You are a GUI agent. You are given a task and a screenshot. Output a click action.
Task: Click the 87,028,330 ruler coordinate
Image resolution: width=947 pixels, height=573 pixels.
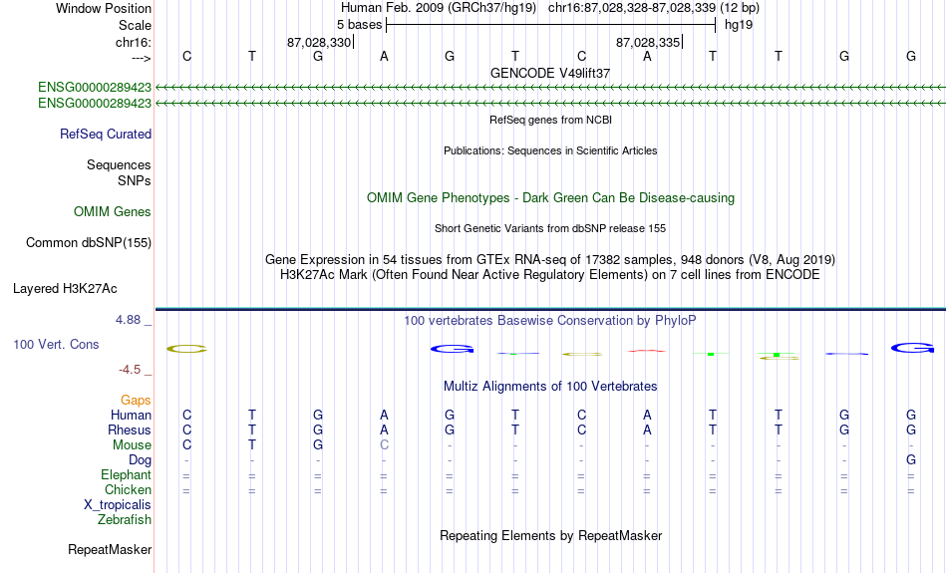point(318,42)
